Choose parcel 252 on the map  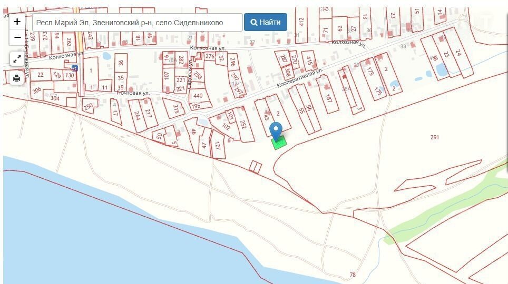(x=243, y=124)
